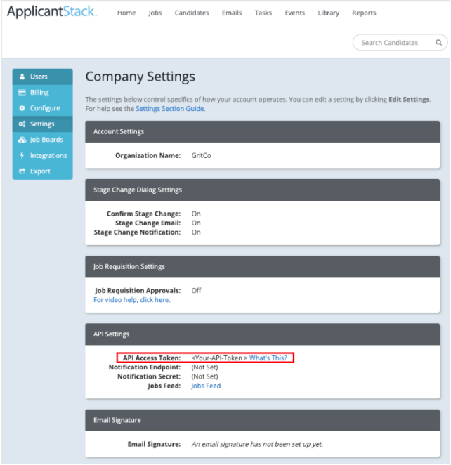Open the Jobs Feed link
451x465 pixels.
click(206, 386)
